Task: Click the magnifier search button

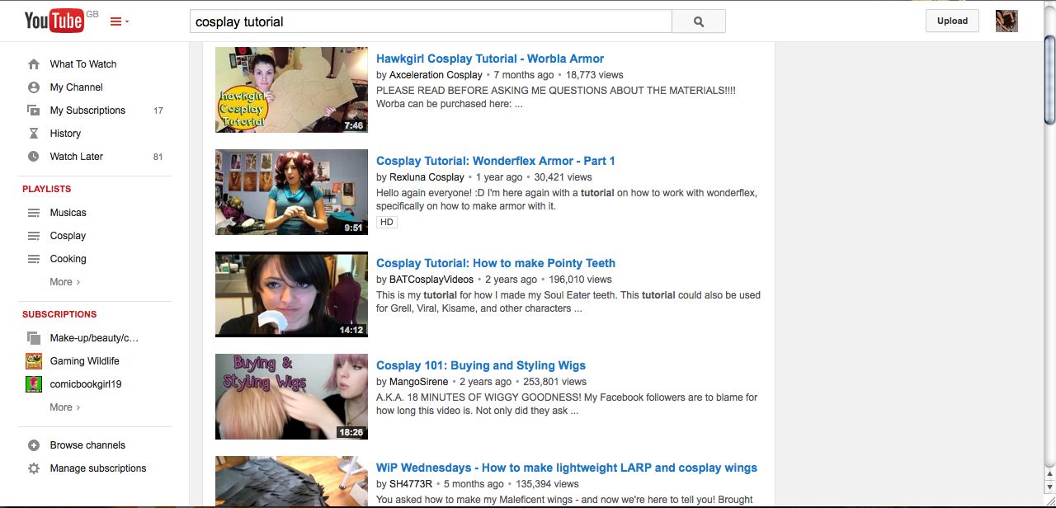Action: coord(699,21)
